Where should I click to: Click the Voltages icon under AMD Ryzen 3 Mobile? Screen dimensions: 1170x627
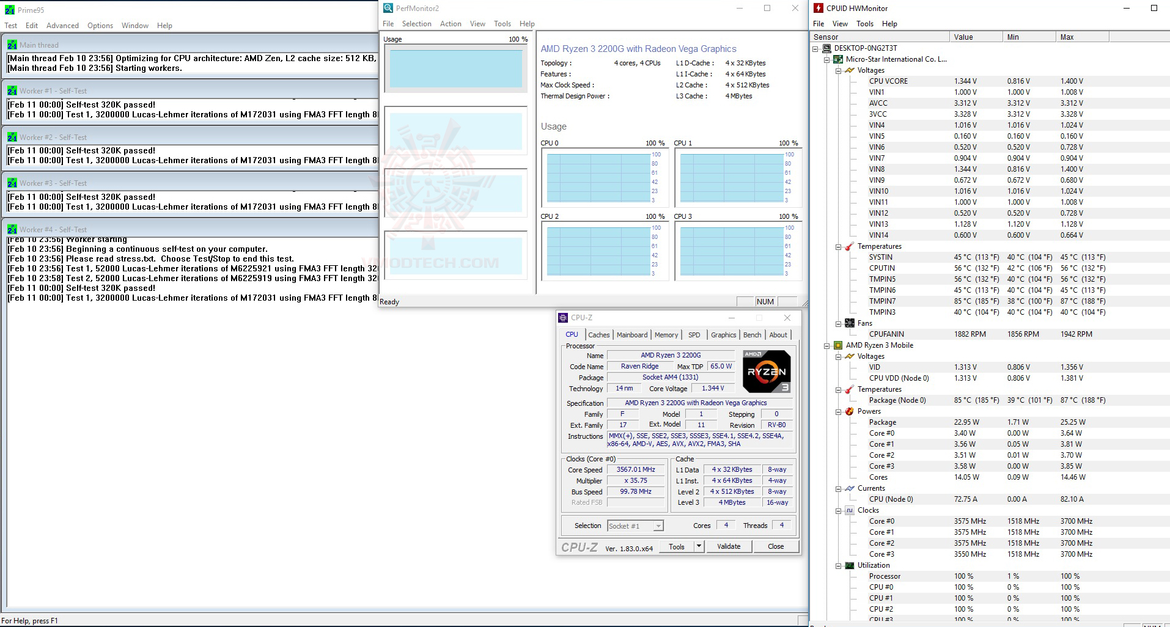click(850, 356)
